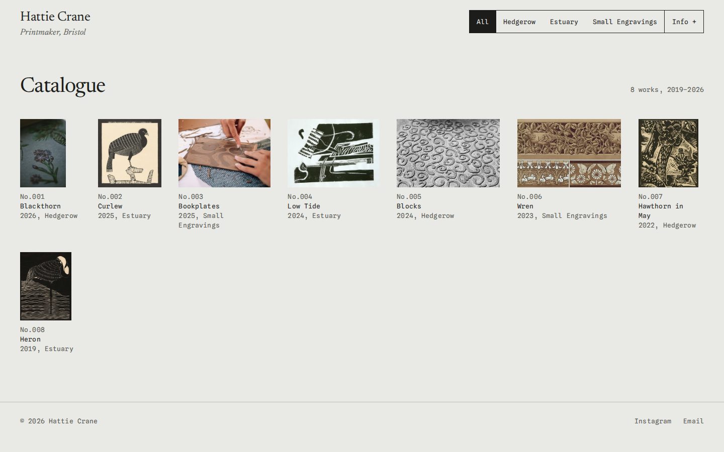Click the Hawthorn in May title

pyautogui.click(x=661, y=211)
